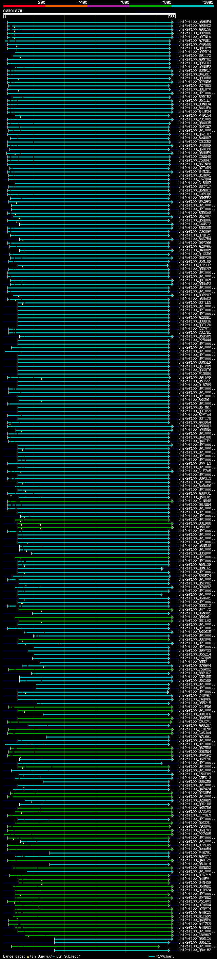Select UniRef100_Q9SCM3 label
The height and width of the screenshot is (959, 217).
coord(195,63)
